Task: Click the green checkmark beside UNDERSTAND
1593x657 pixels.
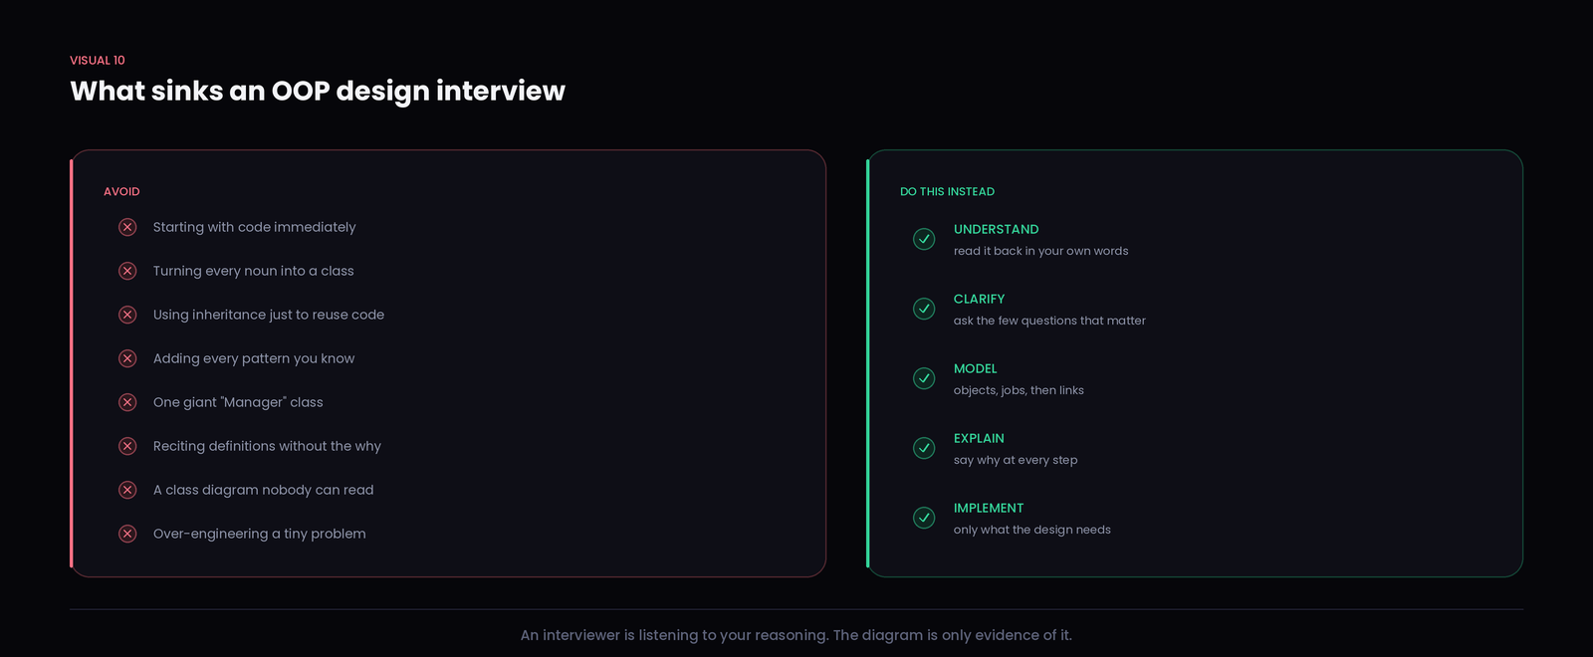Action: click(924, 239)
